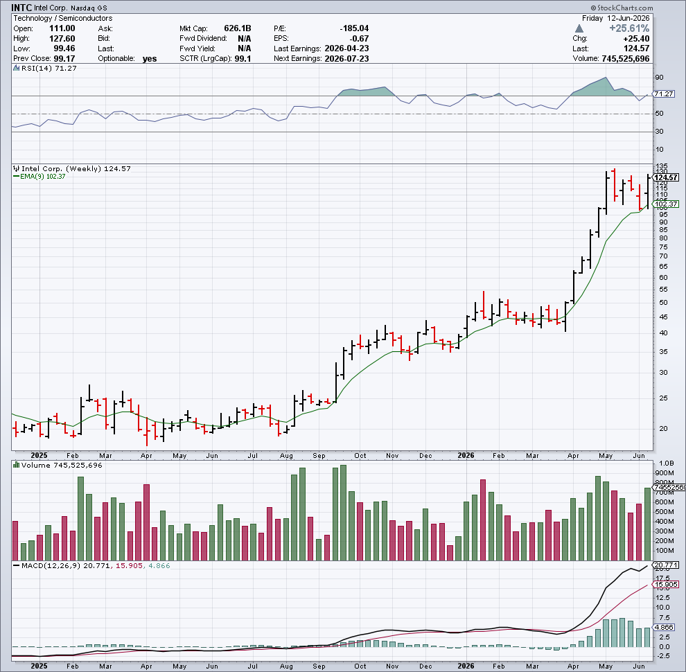This screenshot has height=672, width=686.
Task: Click the High value 127.60
Action: coord(62,39)
